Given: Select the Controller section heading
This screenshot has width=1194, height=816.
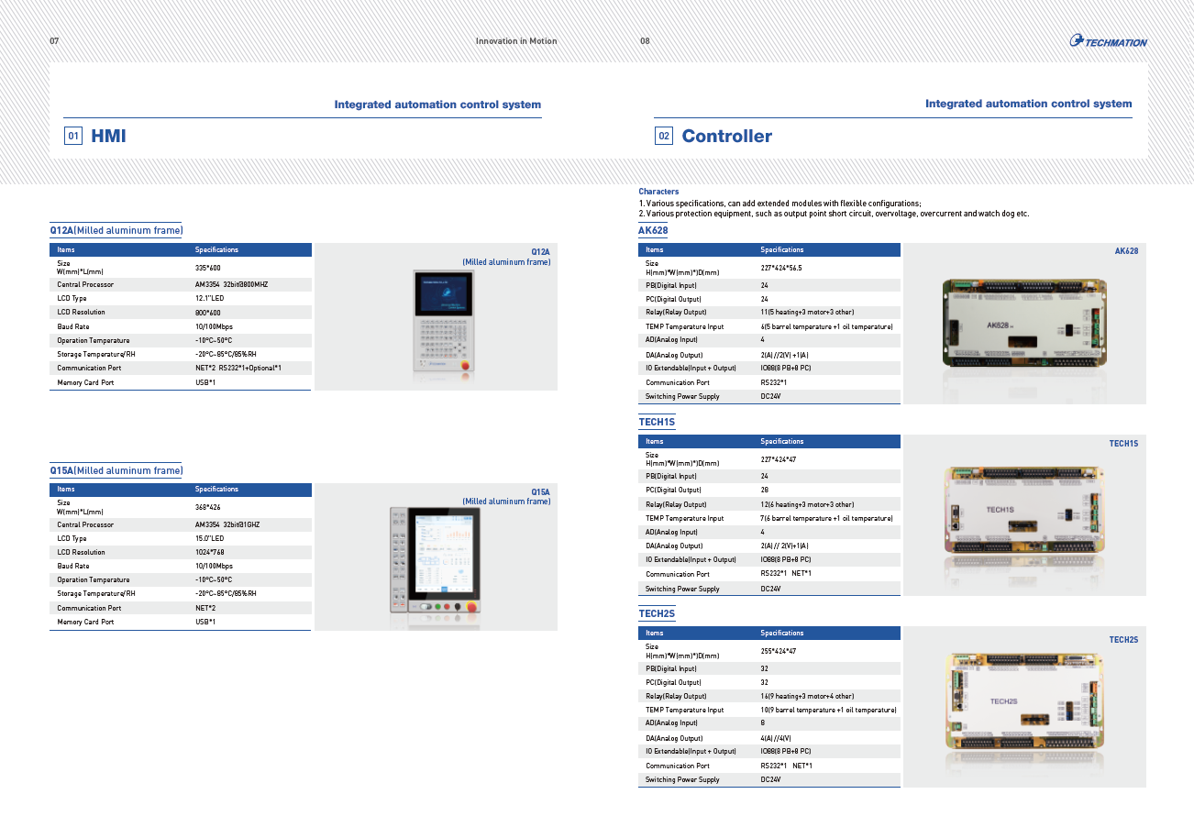Looking at the screenshot, I should coord(726,137).
